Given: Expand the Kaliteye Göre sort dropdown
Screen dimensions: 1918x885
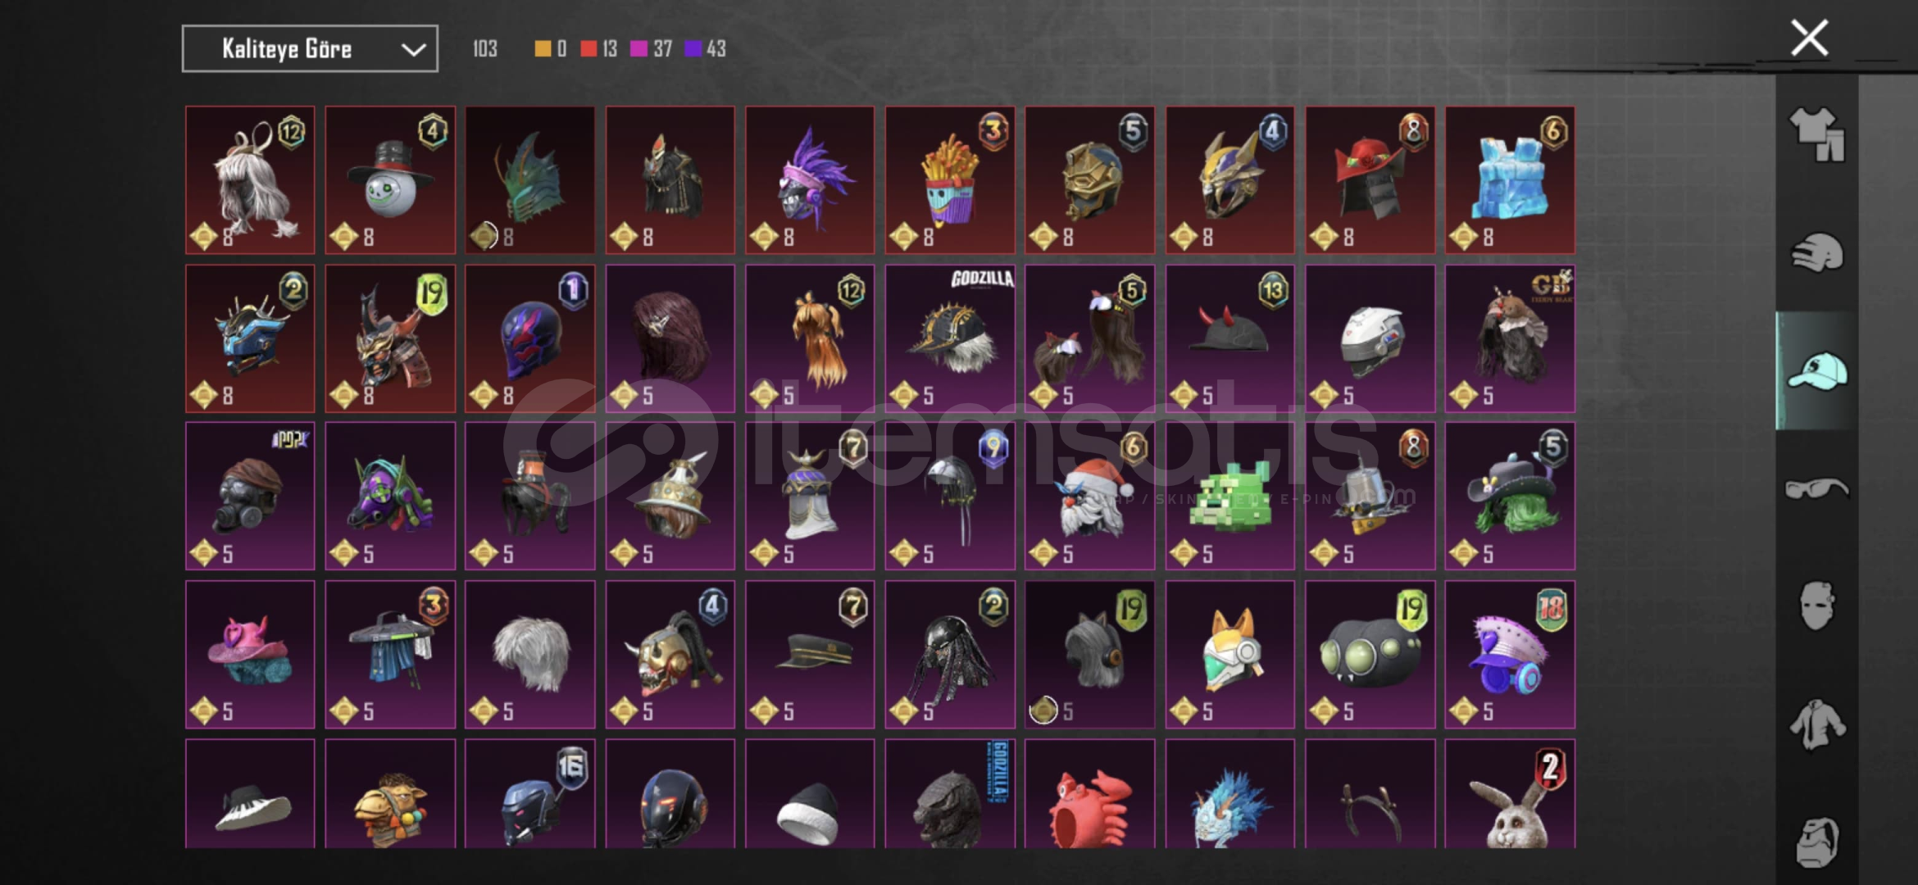Looking at the screenshot, I should pyautogui.click(x=310, y=49).
